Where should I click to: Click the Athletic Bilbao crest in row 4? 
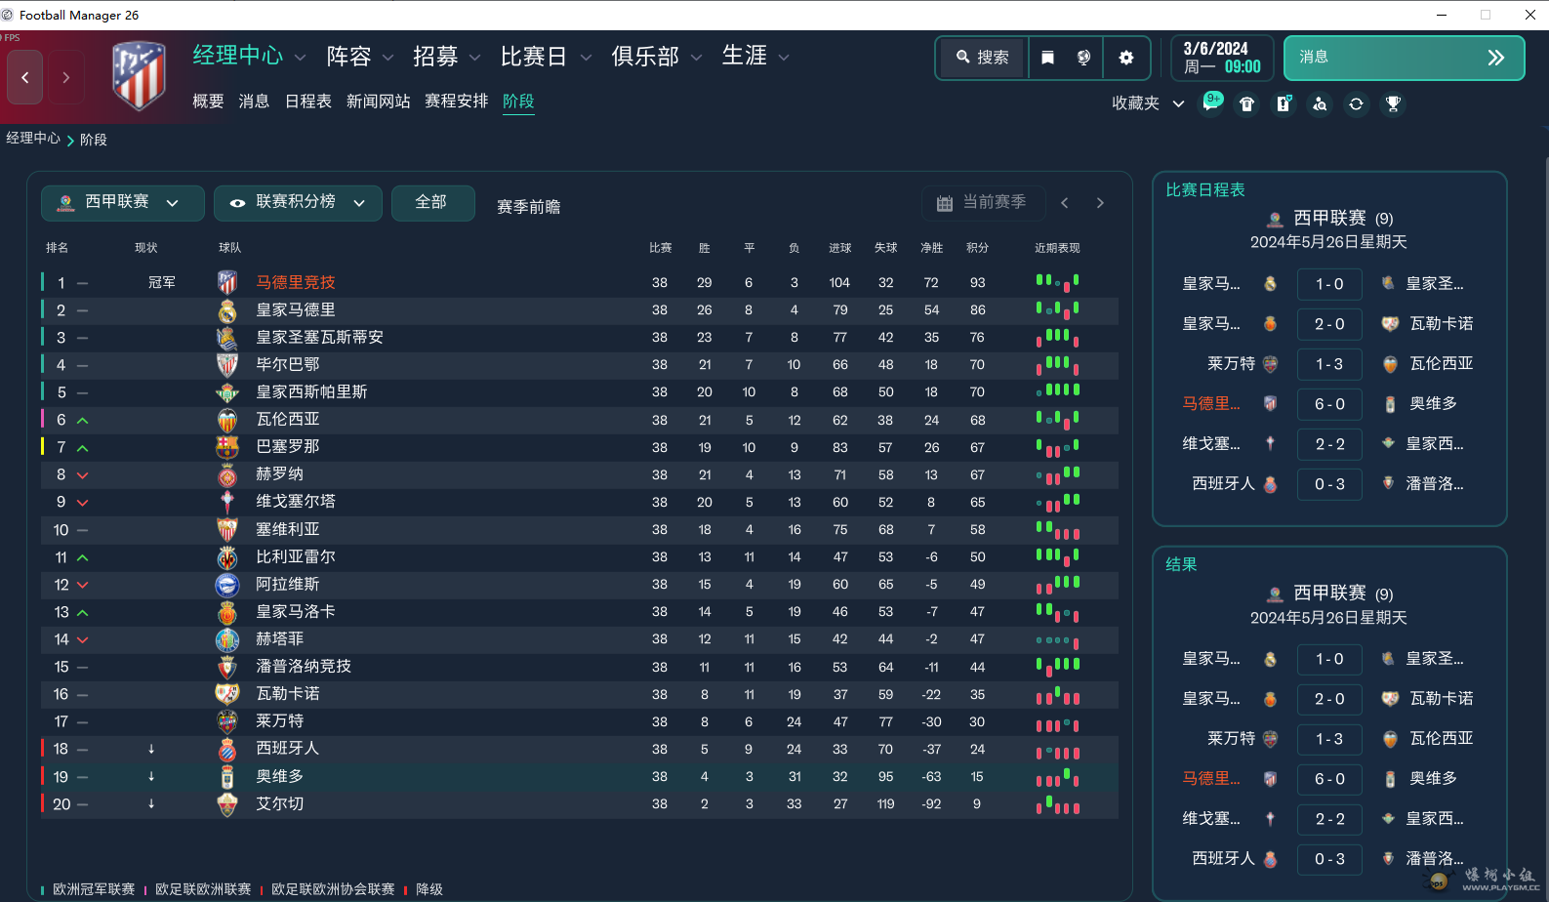coord(227,365)
